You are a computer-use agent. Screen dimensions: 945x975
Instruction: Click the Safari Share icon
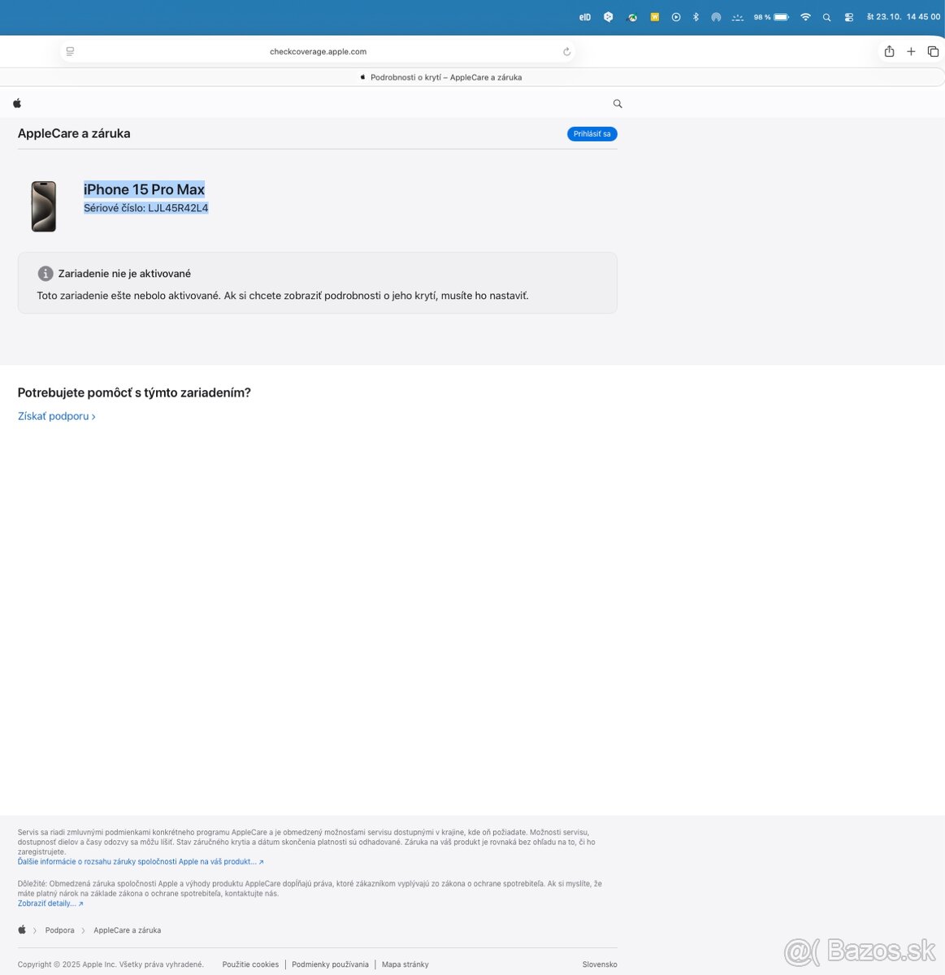(889, 51)
